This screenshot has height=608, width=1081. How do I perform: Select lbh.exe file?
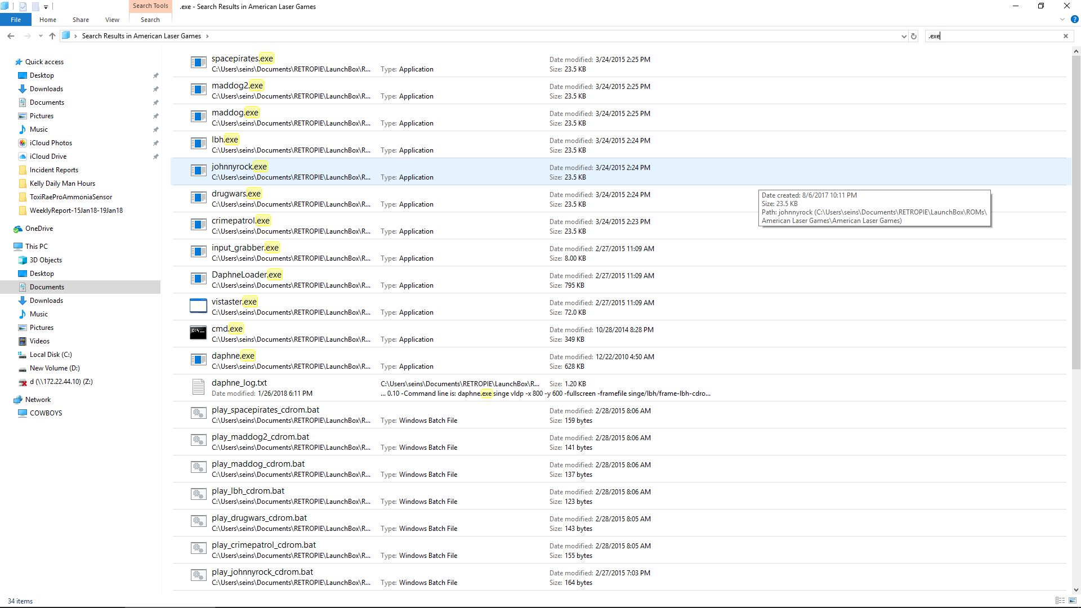pos(618,145)
